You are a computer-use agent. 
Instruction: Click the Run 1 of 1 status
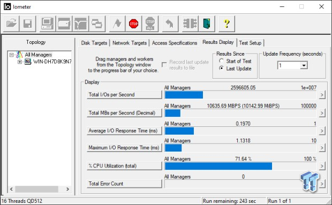pos(280,201)
